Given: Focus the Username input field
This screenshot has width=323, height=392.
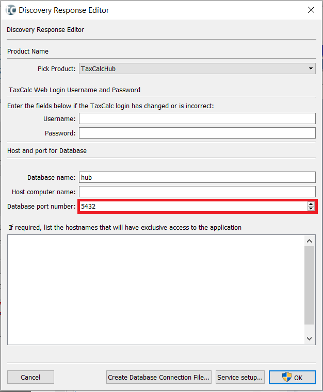Looking at the screenshot, I should [x=197, y=118].
